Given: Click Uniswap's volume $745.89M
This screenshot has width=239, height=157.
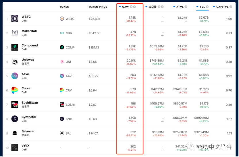Looking at the screenshot, I should [x=157, y=60].
